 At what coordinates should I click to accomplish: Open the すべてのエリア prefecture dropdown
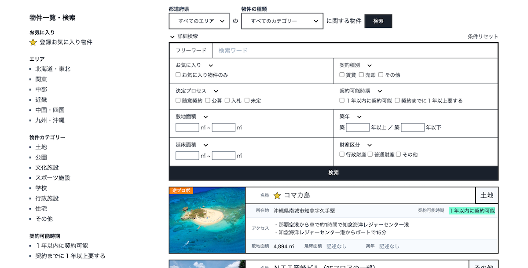point(199,21)
